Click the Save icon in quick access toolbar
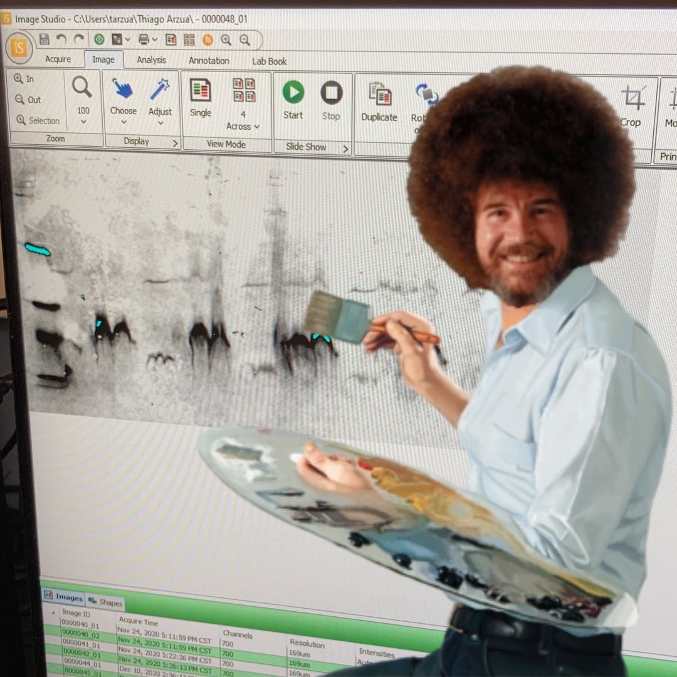This screenshot has height=677, width=677. (44, 39)
